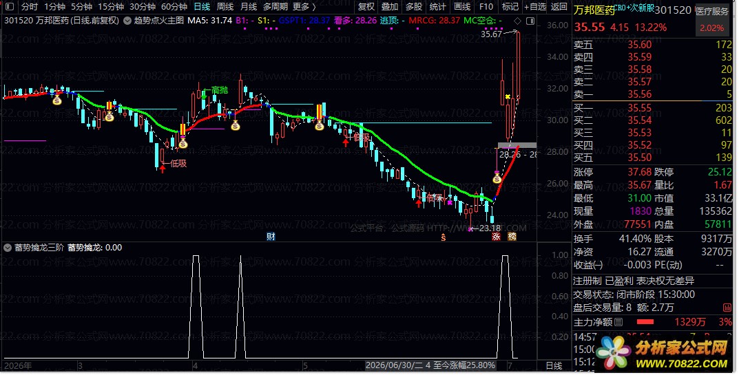Click the yellow X marker on latest candle
Viewport: 739px width, 375px height.
pos(508,97)
